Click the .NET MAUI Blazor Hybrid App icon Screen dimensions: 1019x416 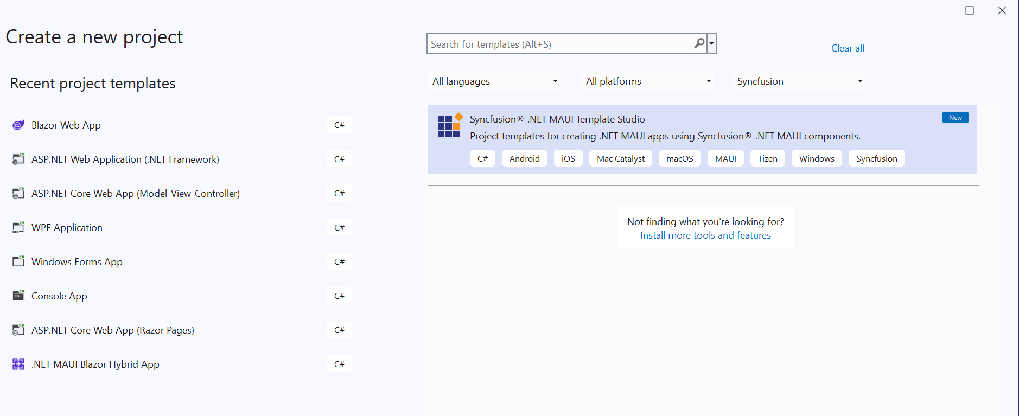(x=18, y=364)
